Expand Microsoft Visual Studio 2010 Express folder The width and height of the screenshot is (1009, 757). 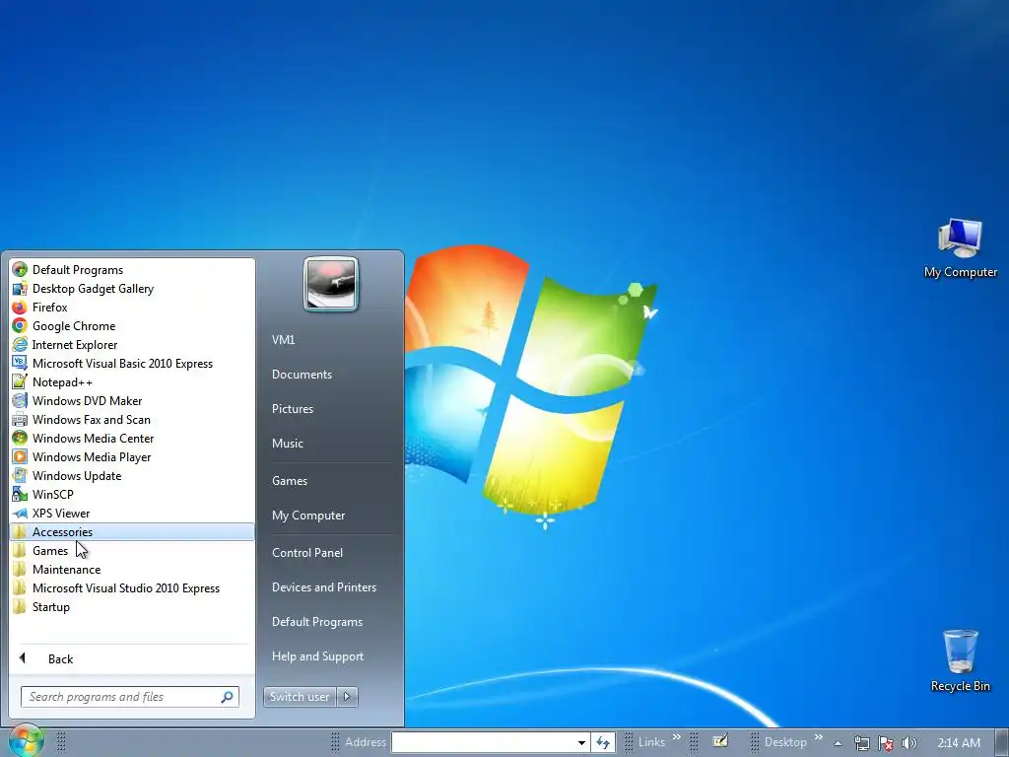click(132, 587)
